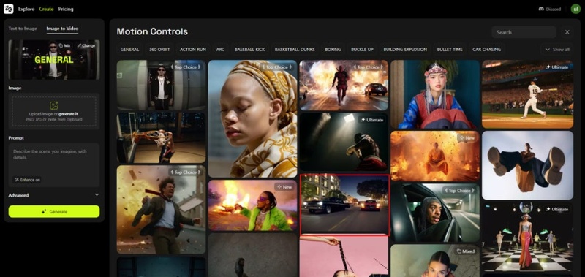Select the GENERAL motion filter
The height and width of the screenshot is (277, 585).
[129, 49]
